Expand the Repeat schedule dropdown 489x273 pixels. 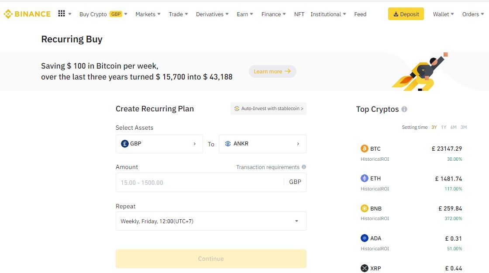(211, 221)
